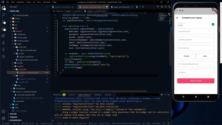Select Male gender option
Viewport: 222px width, 125px height.
(205, 56)
